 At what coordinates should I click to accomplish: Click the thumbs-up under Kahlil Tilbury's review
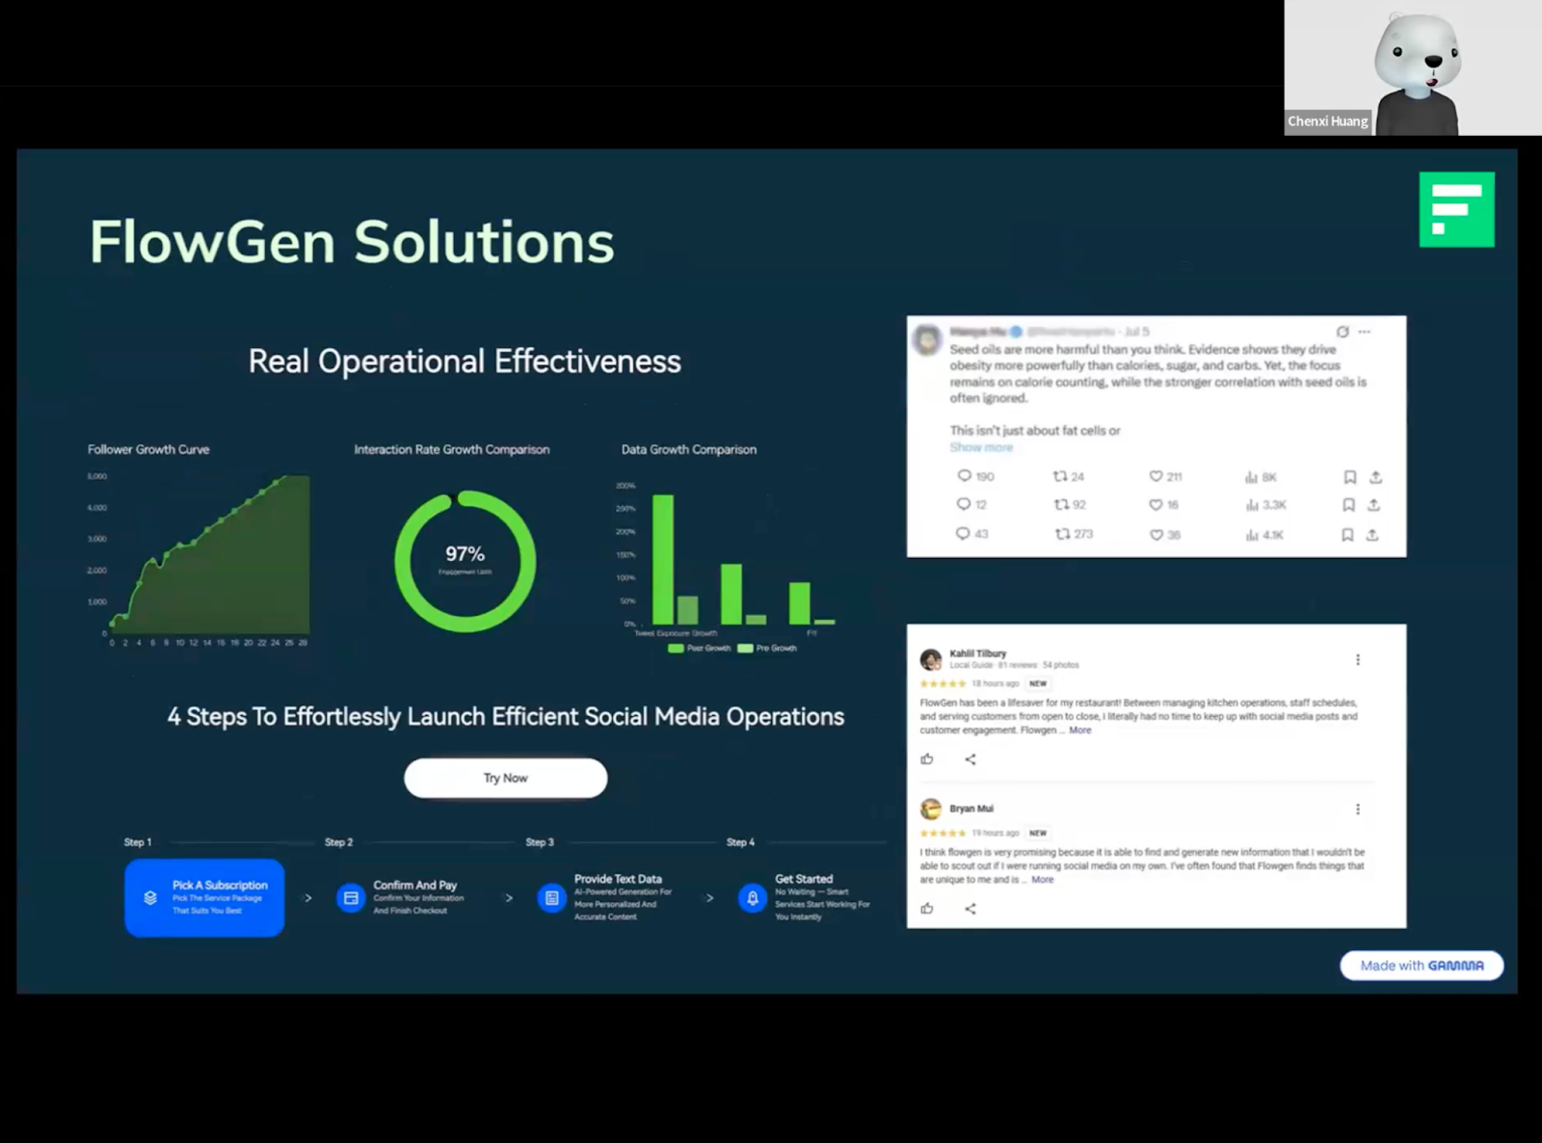pyautogui.click(x=927, y=759)
